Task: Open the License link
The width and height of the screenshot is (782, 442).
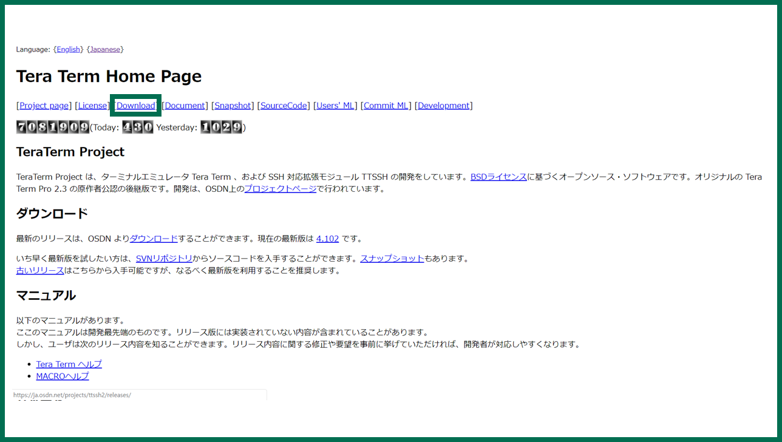Action: pyautogui.click(x=92, y=106)
